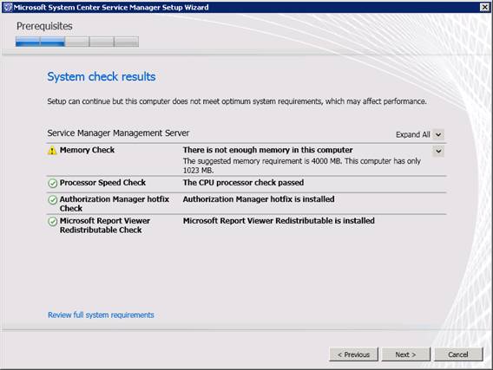This screenshot has width=493, height=370.
Task: Click the System check results heading
Action: pyautogui.click(x=102, y=76)
